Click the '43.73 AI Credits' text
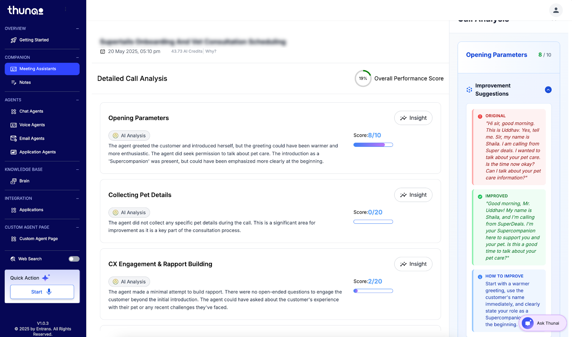This screenshot has width=572, height=337. click(187, 51)
